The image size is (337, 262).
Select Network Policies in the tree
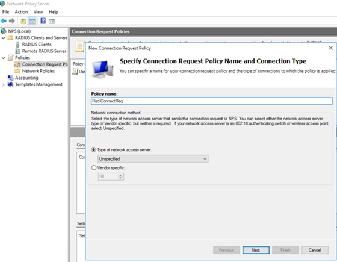[x=39, y=71]
